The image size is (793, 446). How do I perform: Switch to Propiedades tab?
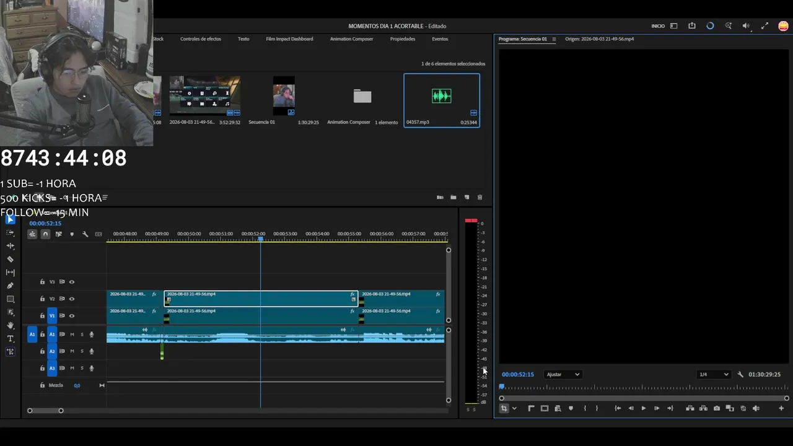tap(403, 39)
